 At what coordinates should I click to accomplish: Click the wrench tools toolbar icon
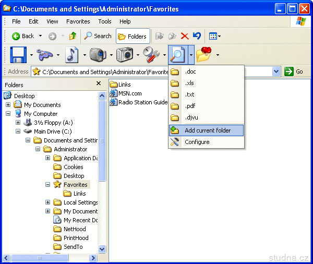click(x=151, y=54)
